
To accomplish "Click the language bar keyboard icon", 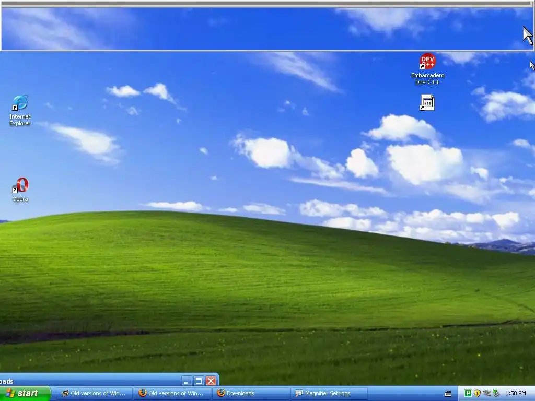I will click(448, 394).
